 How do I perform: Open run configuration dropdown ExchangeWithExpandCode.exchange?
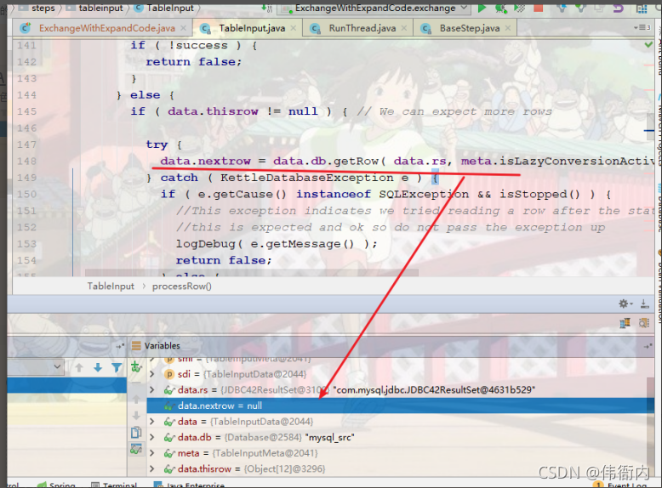coord(375,8)
